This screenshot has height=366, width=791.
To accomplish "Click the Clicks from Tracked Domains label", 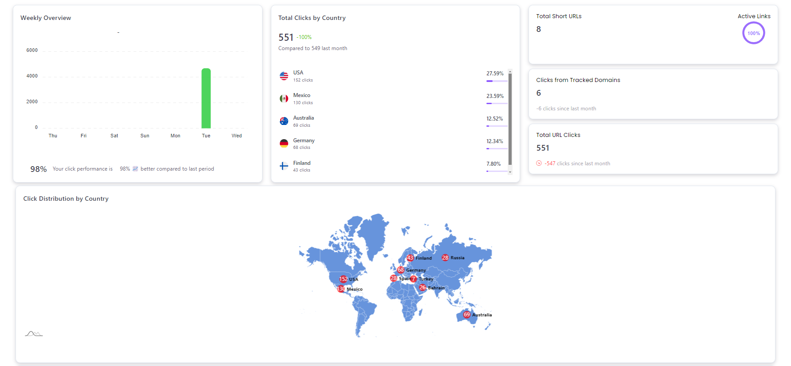I will pyautogui.click(x=578, y=80).
